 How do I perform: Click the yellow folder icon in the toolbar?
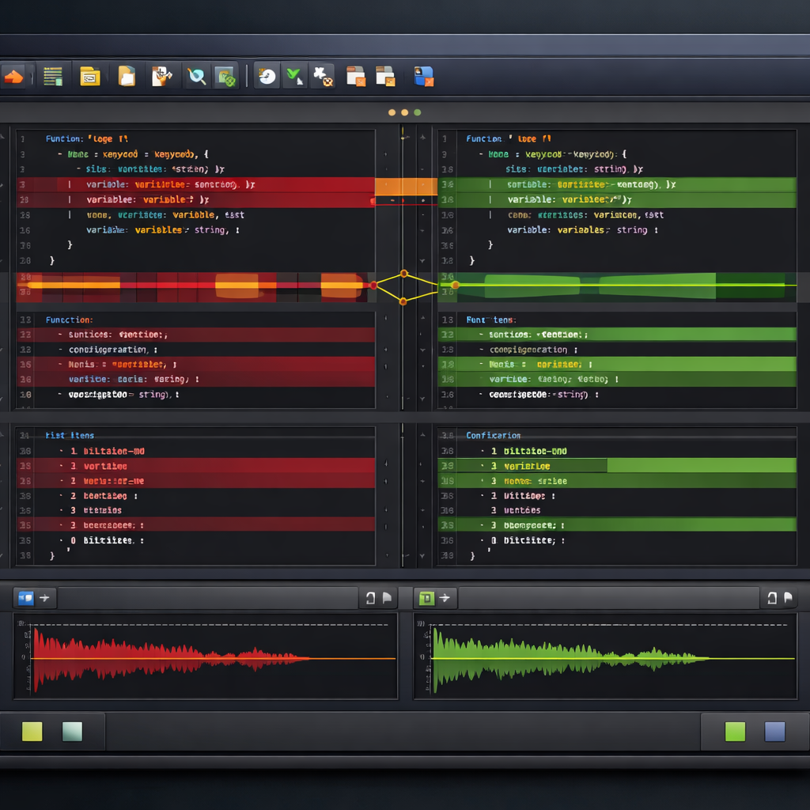(90, 77)
